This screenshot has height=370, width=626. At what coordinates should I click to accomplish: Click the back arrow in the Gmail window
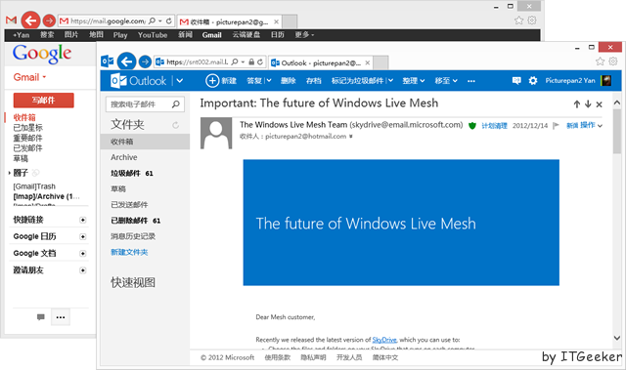click(30, 21)
